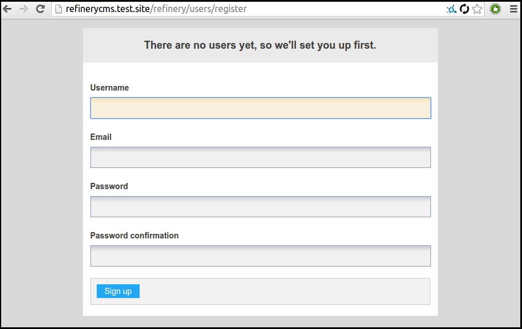Click the blue extension icon in the address bar

(452, 9)
